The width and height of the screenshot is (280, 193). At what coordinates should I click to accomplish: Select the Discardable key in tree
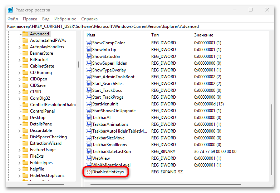[x=41, y=130]
